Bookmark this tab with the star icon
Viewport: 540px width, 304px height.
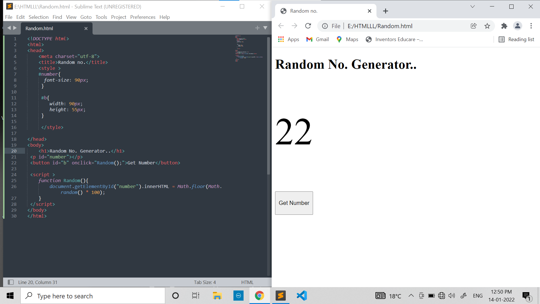point(487,26)
